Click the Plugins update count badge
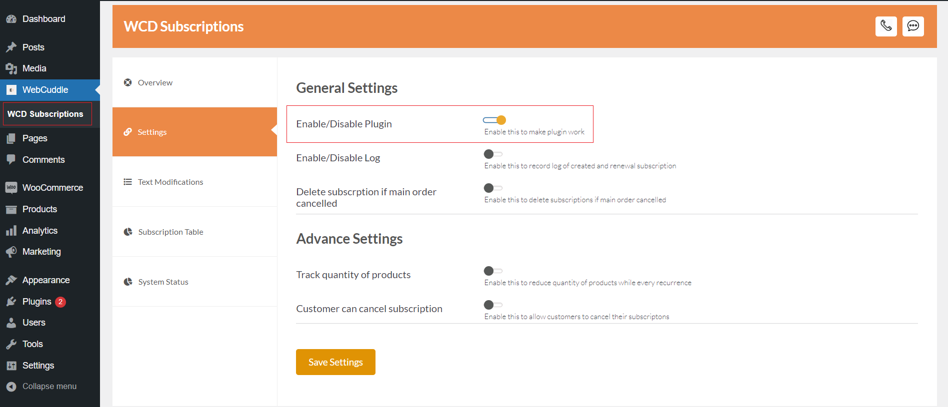The height and width of the screenshot is (407, 948). tap(60, 302)
